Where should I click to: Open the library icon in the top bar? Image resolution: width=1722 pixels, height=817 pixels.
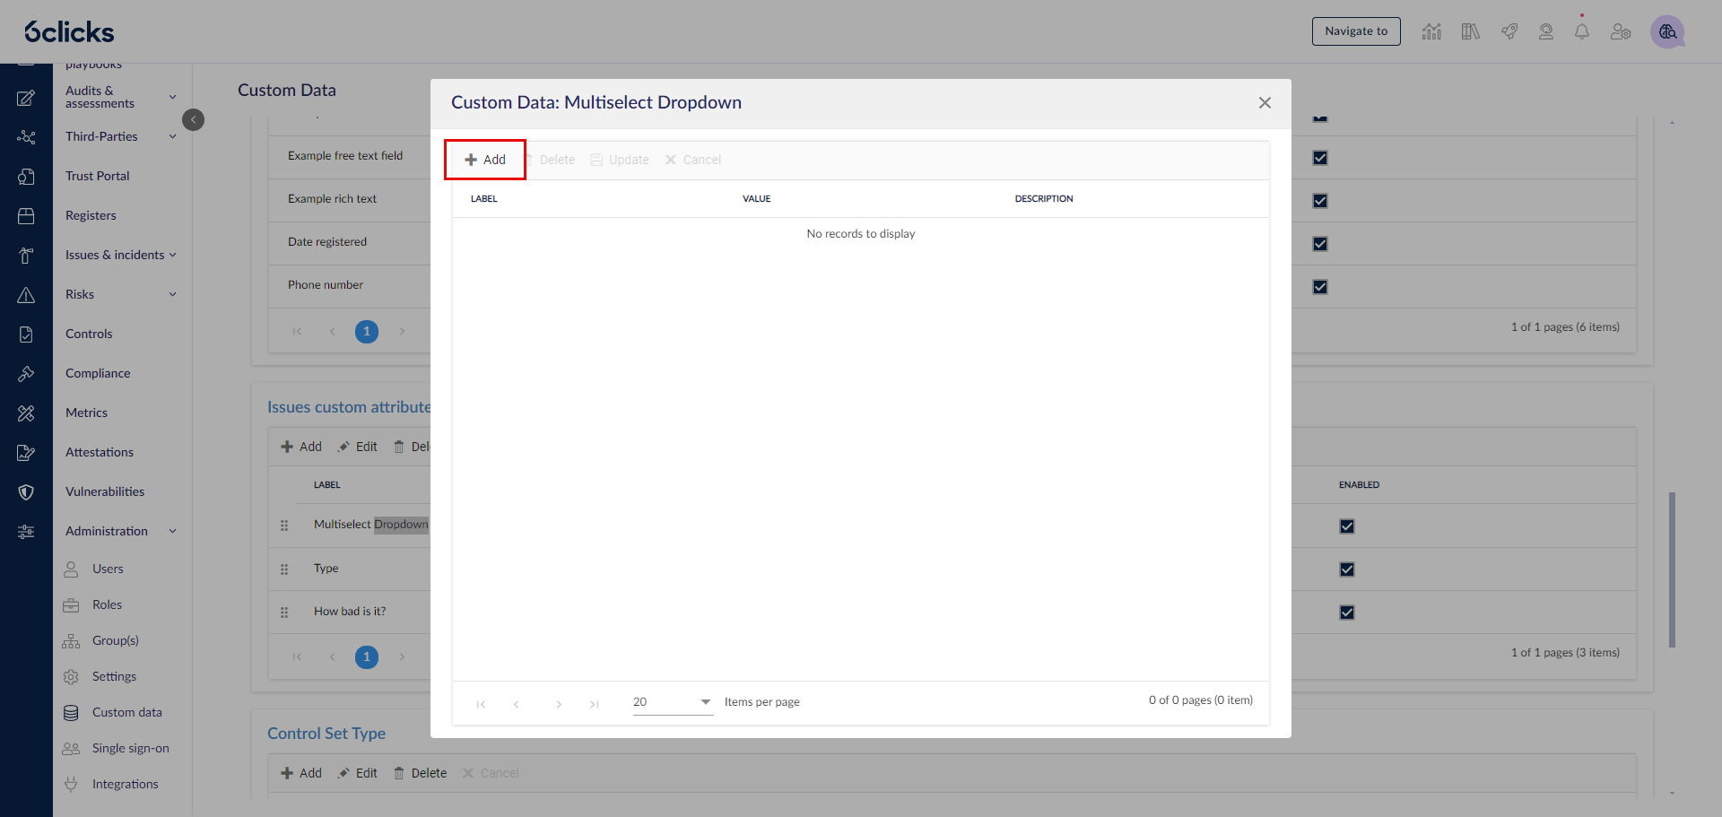[x=1470, y=31]
